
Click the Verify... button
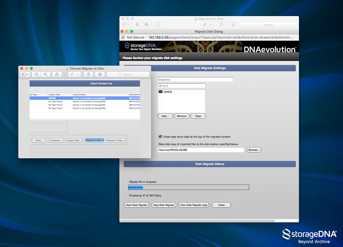tap(39, 140)
